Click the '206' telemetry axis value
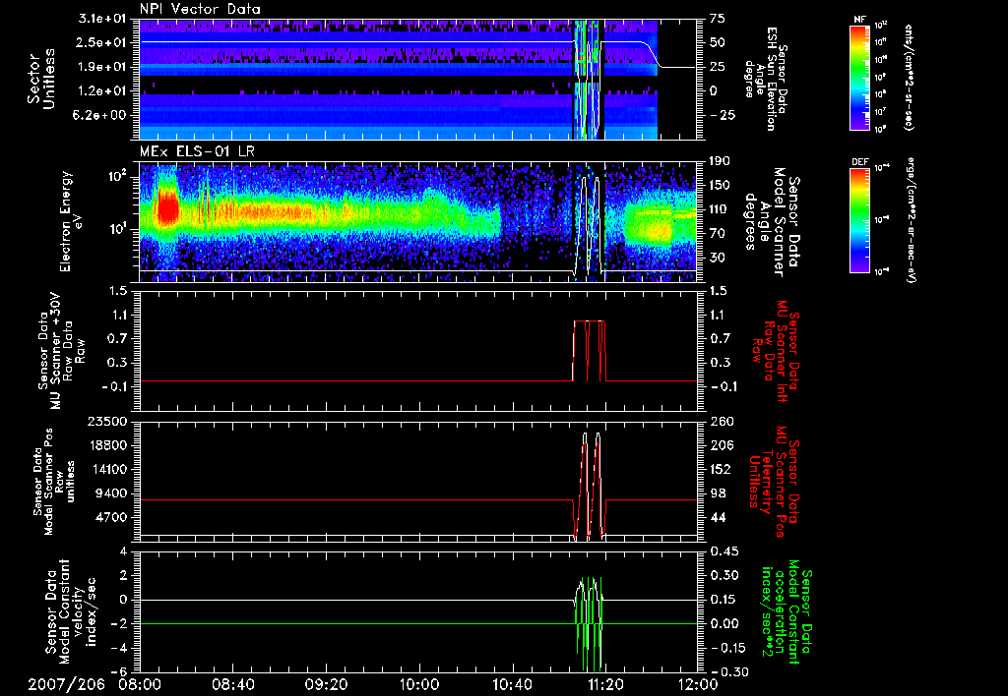This screenshot has height=696, width=1008. pos(723,445)
